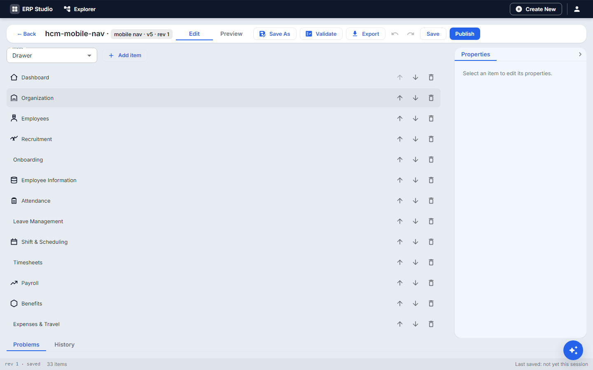Image resolution: width=593 pixels, height=370 pixels.
Task: Move Attendance item down
Action: pyautogui.click(x=416, y=201)
